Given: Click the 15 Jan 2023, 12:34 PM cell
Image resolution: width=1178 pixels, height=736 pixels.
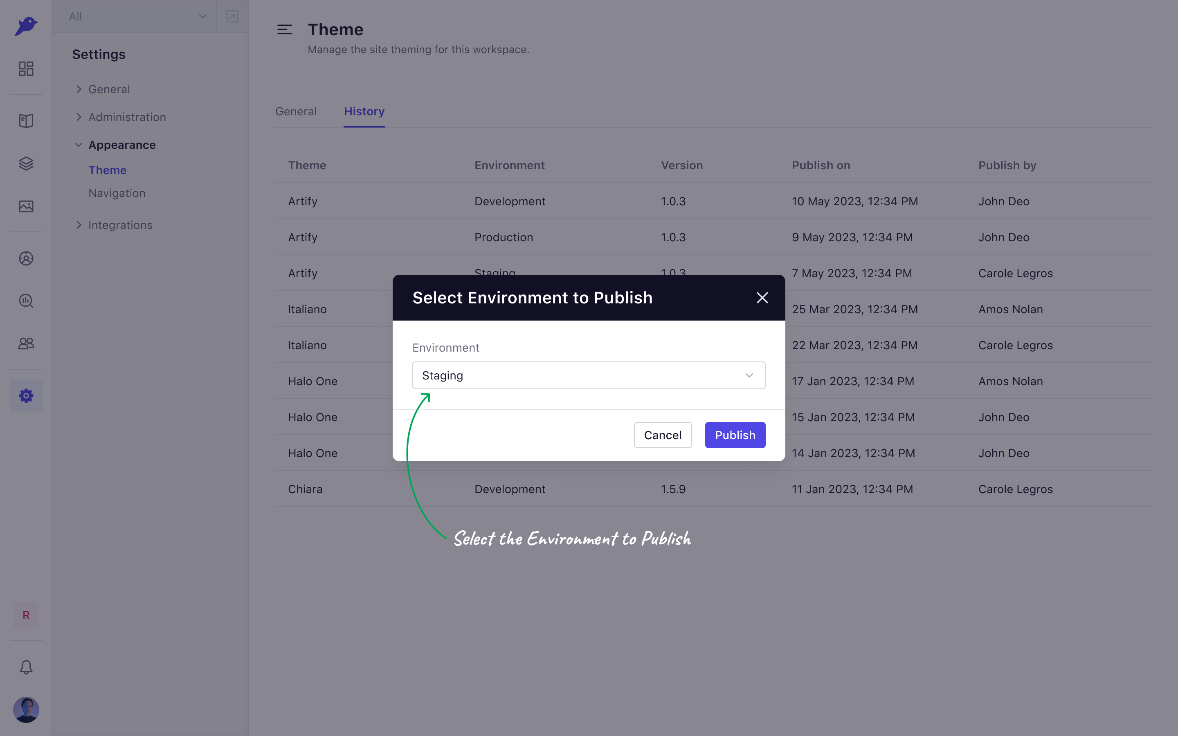Looking at the screenshot, I should (x=853, y=417).
